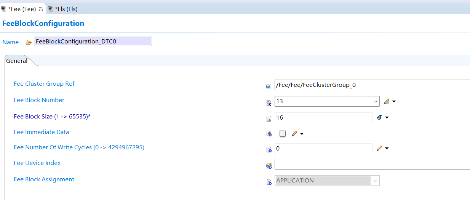Click the Fee Block Size value field

tap(323, 117)
